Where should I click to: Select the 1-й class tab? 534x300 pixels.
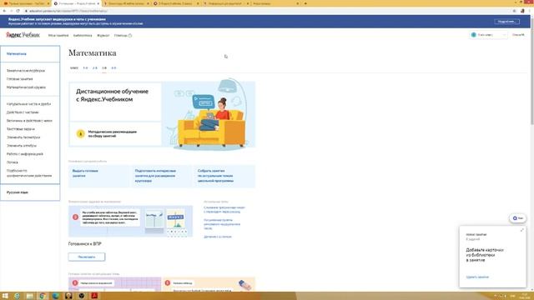[85, 68]
